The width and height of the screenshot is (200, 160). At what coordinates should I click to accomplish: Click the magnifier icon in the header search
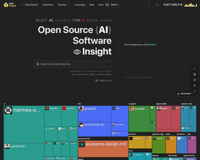107,5
